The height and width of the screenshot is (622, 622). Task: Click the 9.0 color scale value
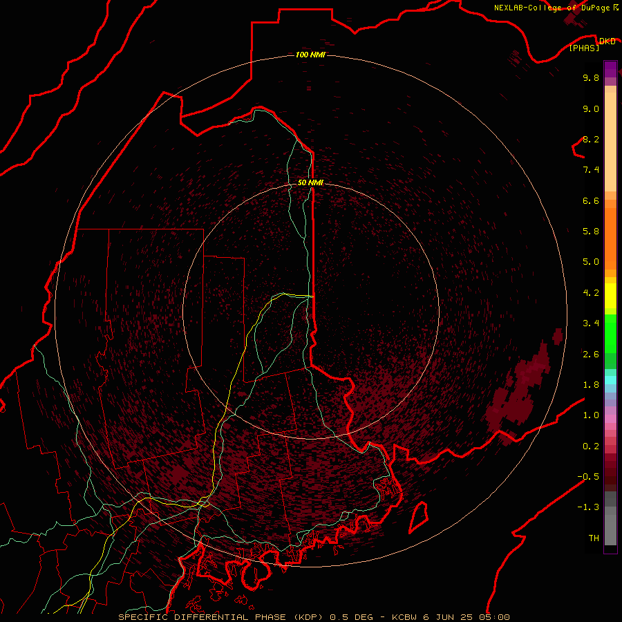(591, 109)
